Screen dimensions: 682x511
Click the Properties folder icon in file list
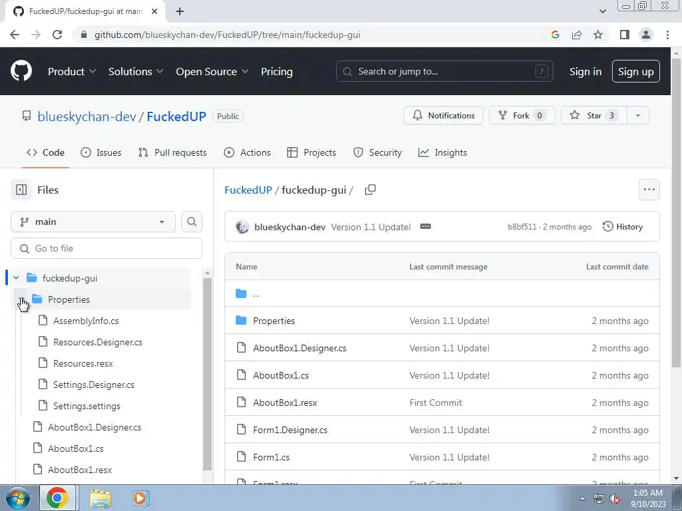(x=241, y=321)
